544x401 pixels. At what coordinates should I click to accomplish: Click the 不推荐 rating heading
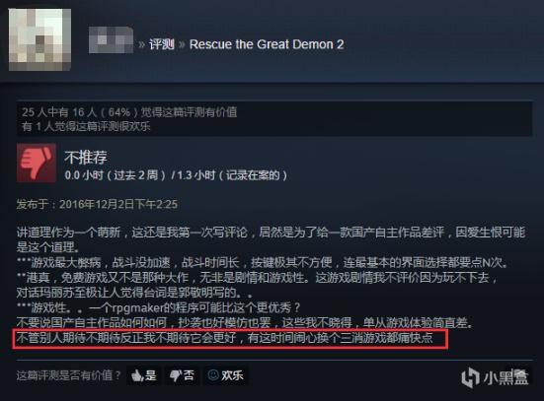(x=86, y=158)
